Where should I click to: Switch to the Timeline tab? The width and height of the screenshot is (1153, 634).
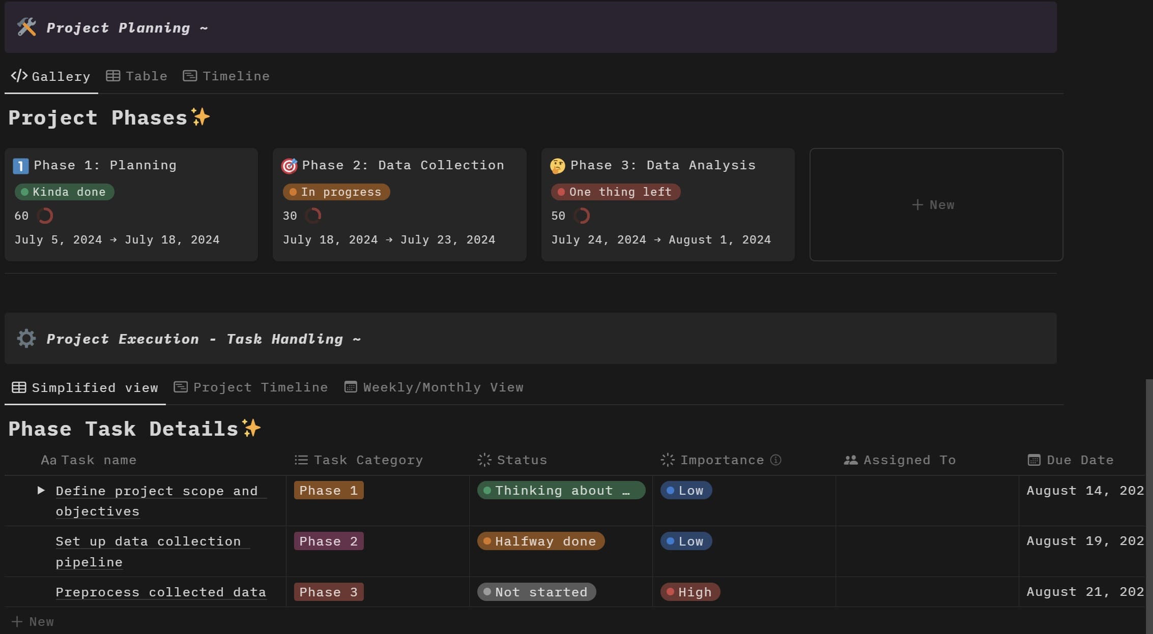(x=235, y=76)
